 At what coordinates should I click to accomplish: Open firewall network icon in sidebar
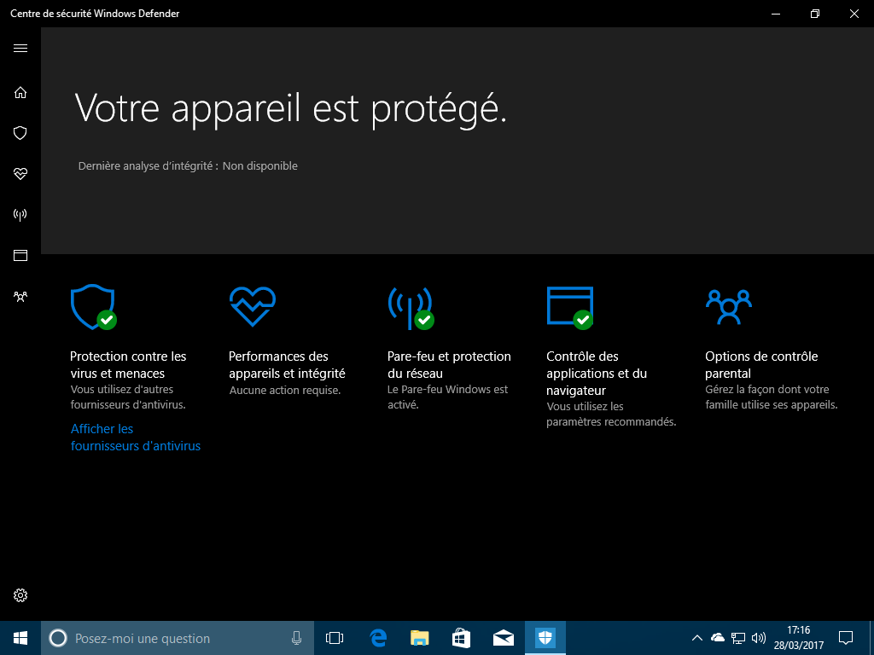pyautogui.click(x=20, y=215)
